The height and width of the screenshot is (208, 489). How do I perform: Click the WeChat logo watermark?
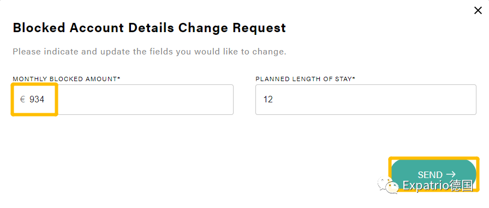[x=388, y=185]
